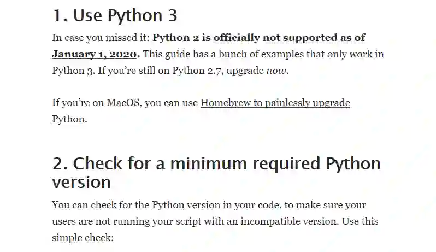
Task: Click the italic word "now"
Action: 276,71
